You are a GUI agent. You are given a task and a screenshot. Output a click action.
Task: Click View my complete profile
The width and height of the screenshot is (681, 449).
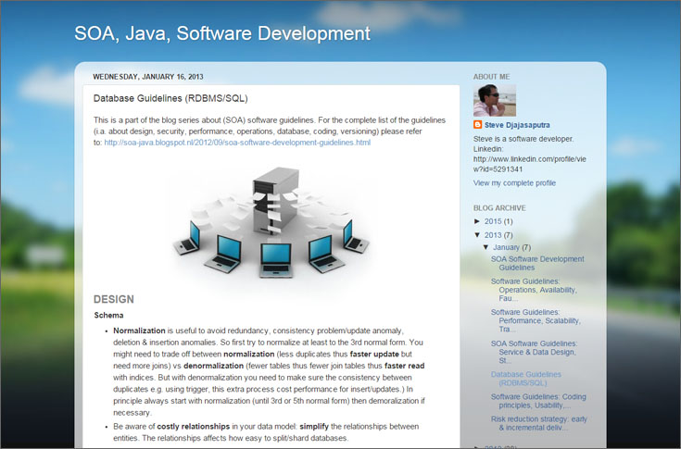pos(514,183)
